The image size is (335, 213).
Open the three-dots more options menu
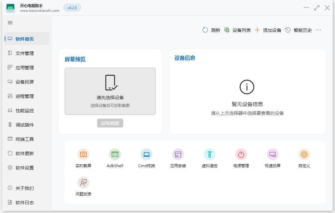coord(318,30)
